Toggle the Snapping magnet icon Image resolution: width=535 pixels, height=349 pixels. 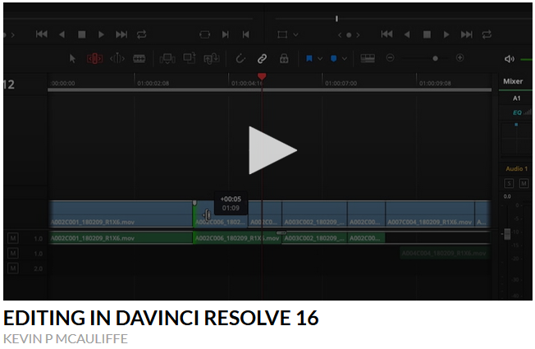240,59
